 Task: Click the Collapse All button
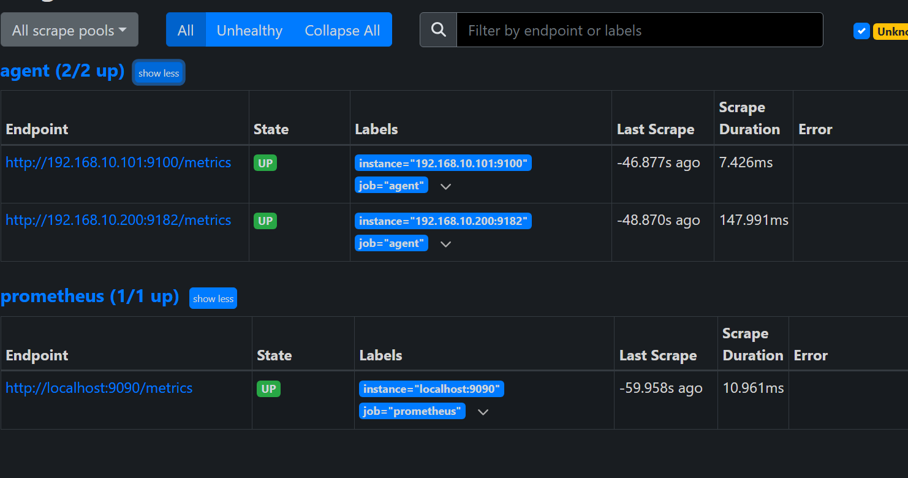tap(342, 30)
